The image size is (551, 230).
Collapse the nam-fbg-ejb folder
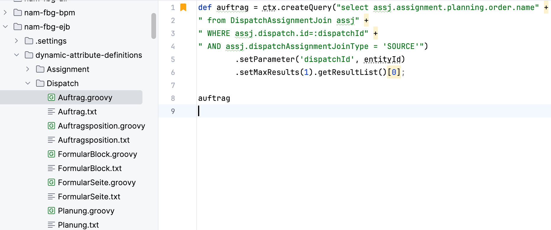tap(5, 27)
